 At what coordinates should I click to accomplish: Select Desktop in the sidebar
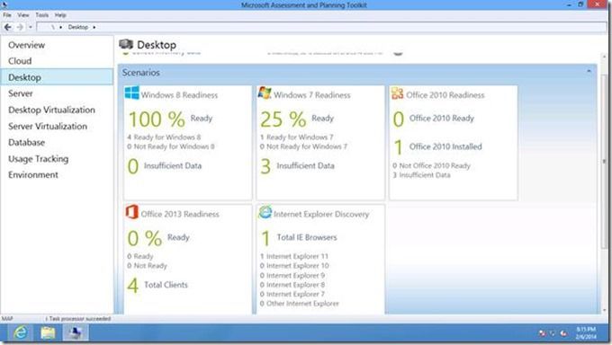57,77
